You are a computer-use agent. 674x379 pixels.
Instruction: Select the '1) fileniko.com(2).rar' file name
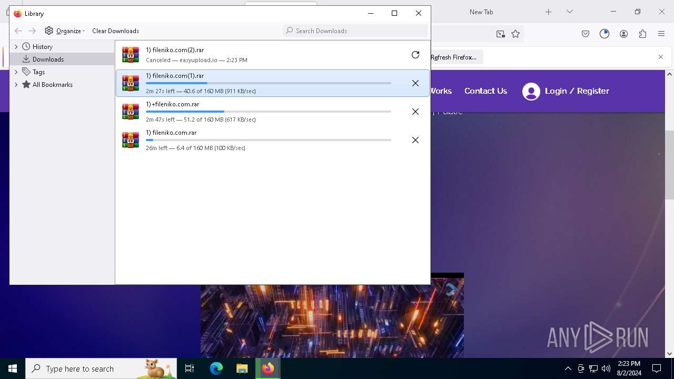pos(175,50)
